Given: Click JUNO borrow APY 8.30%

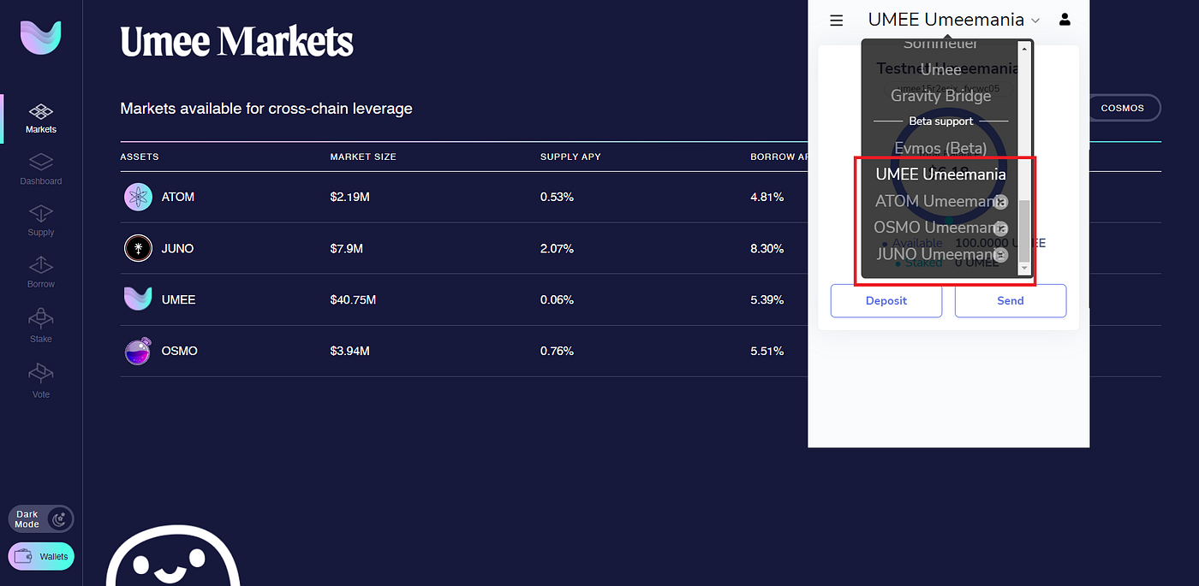Looking at the screenshot, I should pos(767,248).
